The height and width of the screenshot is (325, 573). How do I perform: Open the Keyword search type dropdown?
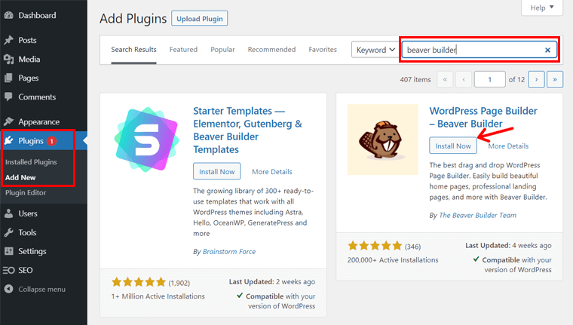pos(375,51)
